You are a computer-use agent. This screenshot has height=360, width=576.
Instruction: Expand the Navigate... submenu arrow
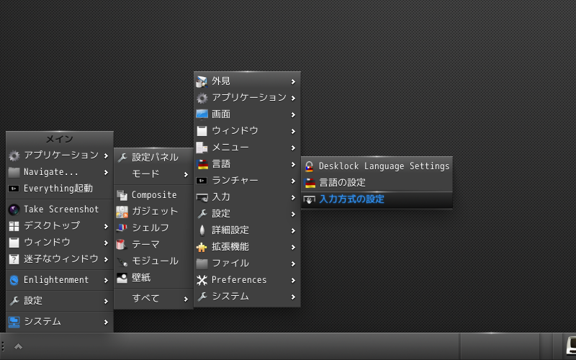[106, 172]
